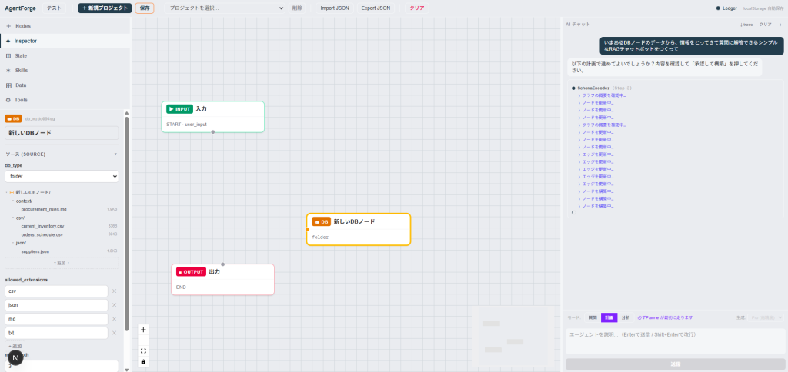This screenshot has height=372, width=788.
Task: Select current_inventory.csv file
Action: [x=43, y=227]
